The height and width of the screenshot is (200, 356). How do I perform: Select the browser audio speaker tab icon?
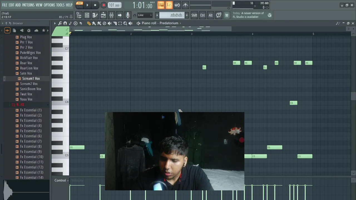(x=22, y=30)
